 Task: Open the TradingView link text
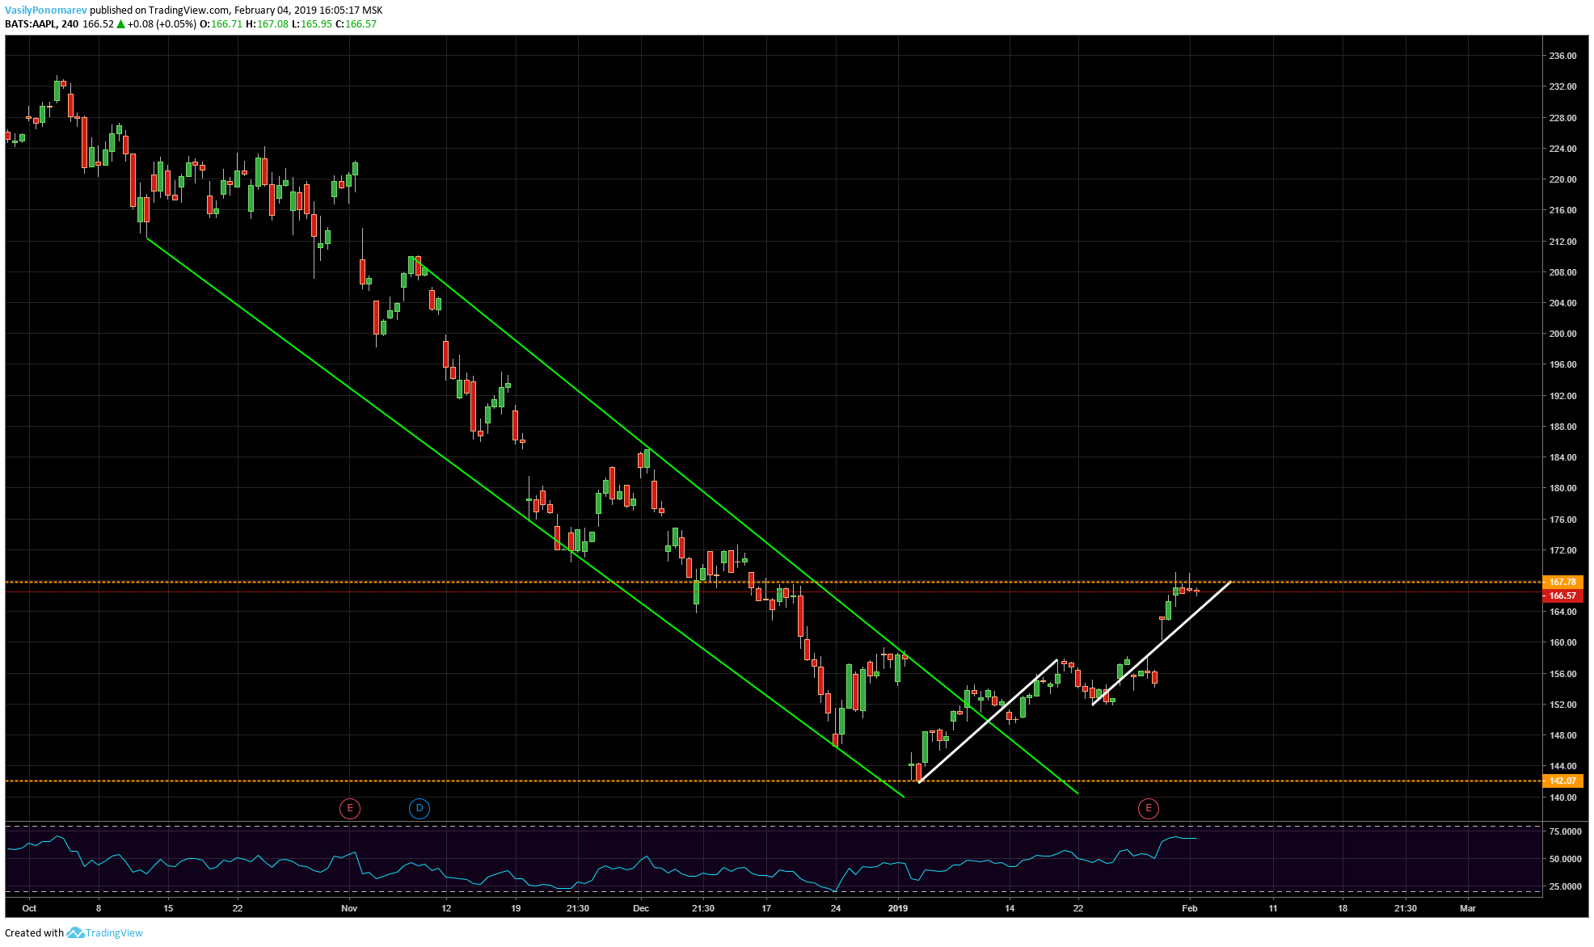[114, 932]
